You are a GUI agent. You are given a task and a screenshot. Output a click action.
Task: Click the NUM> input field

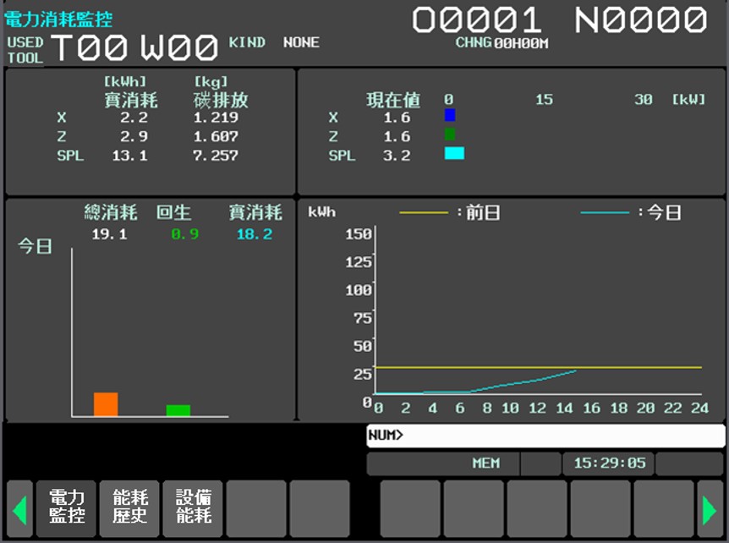pyautogui.click(x=545, y=436)
